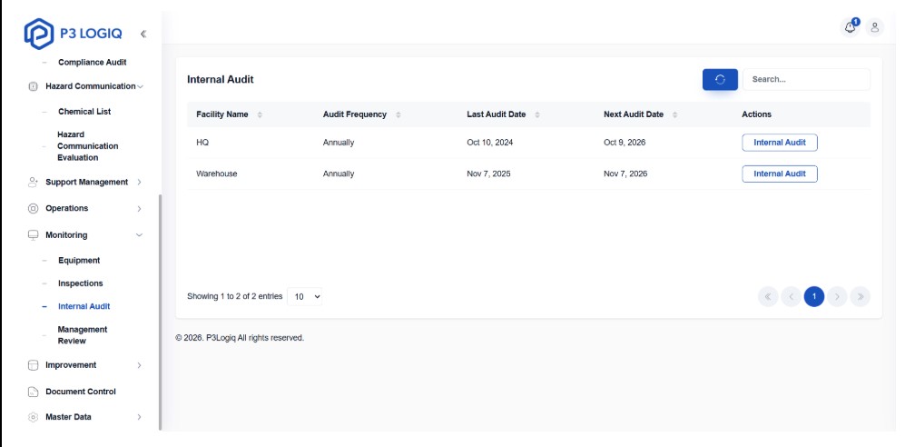
Task: Select page 1 in pagination
Action: 814,297
